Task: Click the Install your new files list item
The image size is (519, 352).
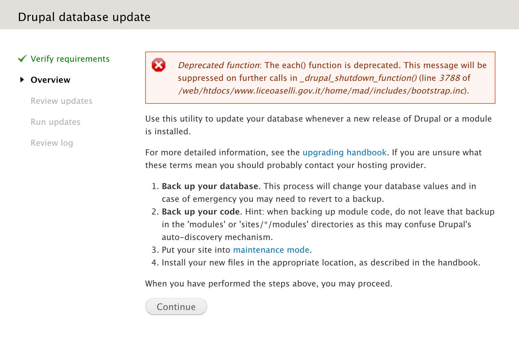Action: click(321, 263)
